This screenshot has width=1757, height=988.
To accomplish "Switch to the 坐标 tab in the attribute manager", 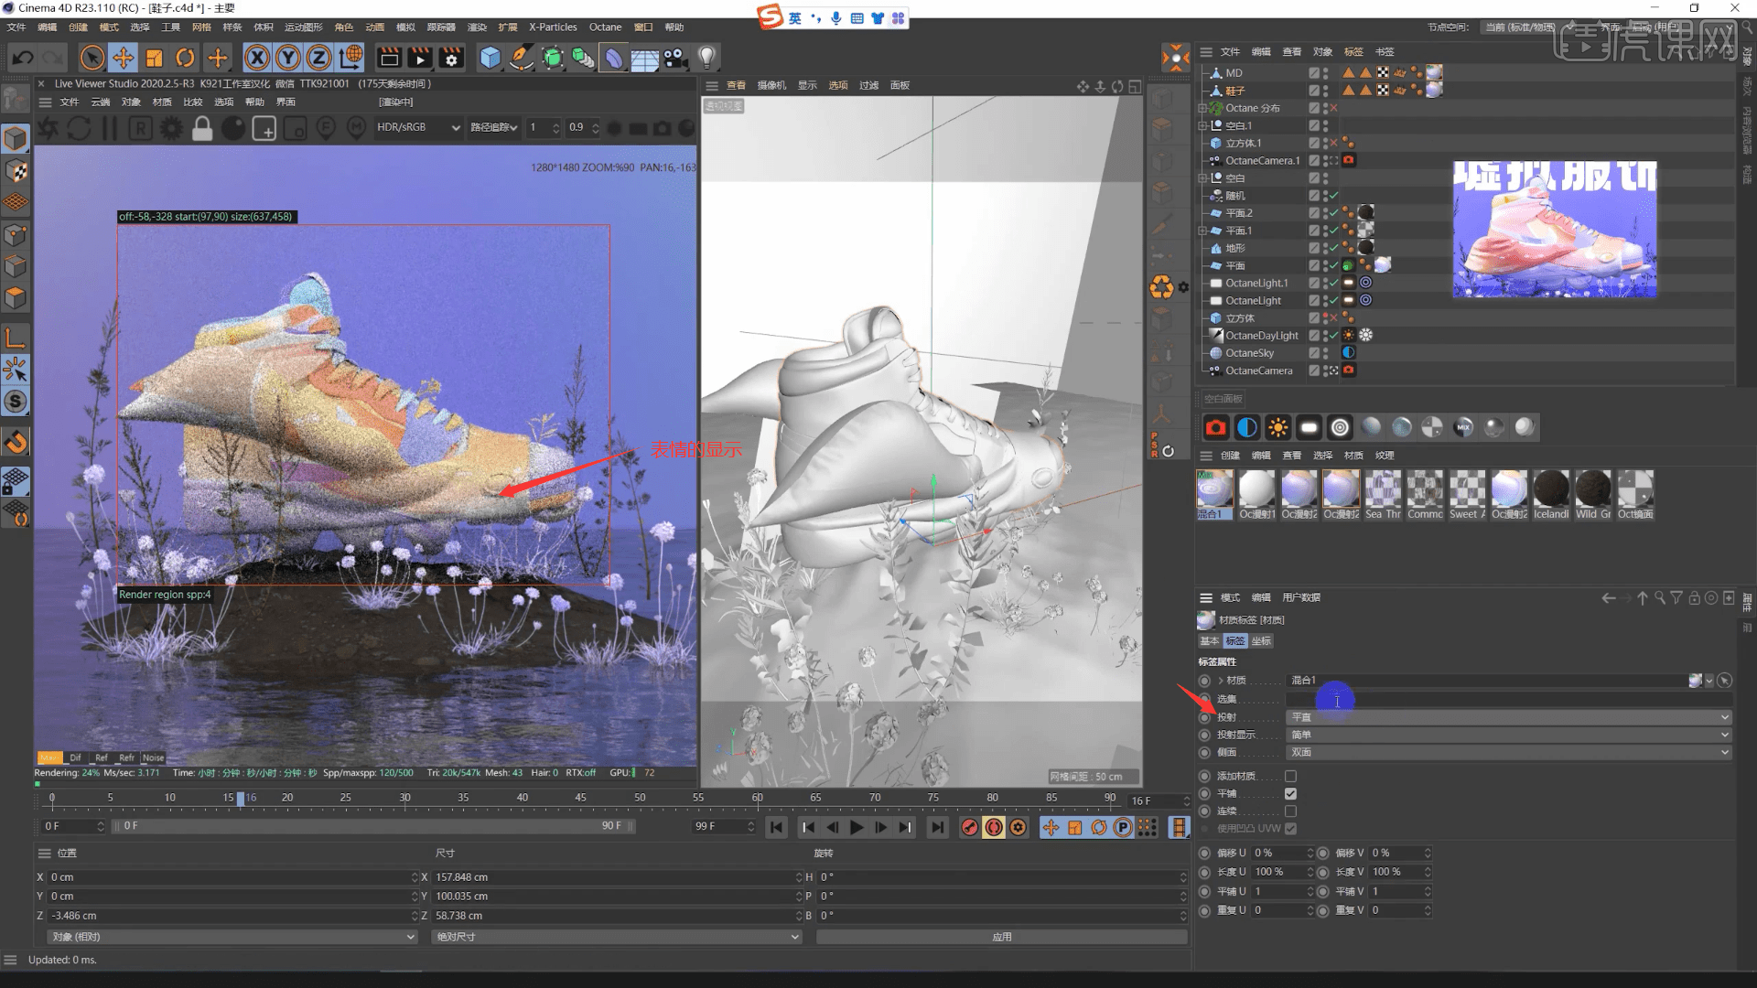I will tap(1261, 640).
